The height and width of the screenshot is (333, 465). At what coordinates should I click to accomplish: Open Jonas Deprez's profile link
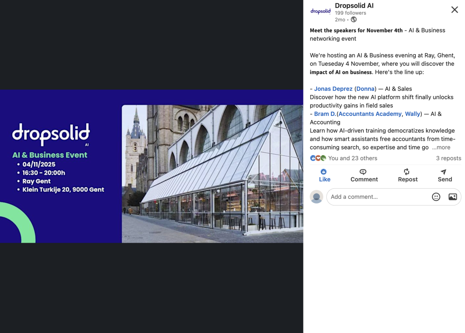coord(333,89)
